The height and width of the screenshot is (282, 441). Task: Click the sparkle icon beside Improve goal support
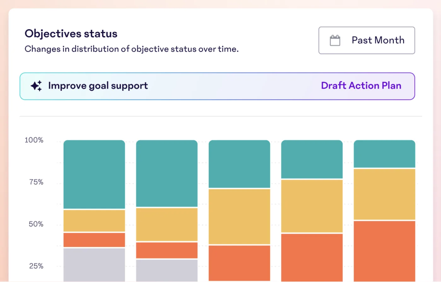(x=36, y=86)
